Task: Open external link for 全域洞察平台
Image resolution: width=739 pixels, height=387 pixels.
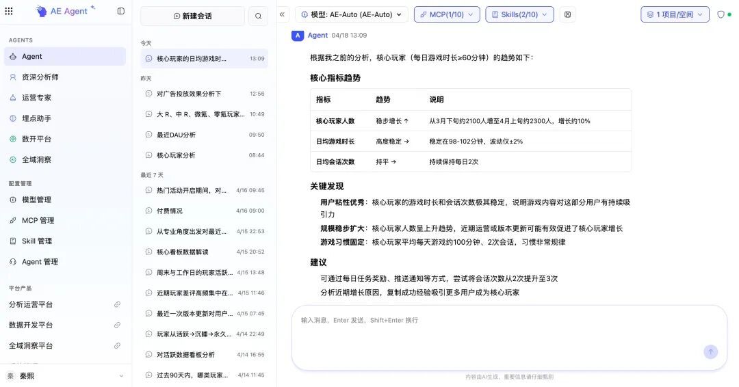Action: tap(118, 345)
